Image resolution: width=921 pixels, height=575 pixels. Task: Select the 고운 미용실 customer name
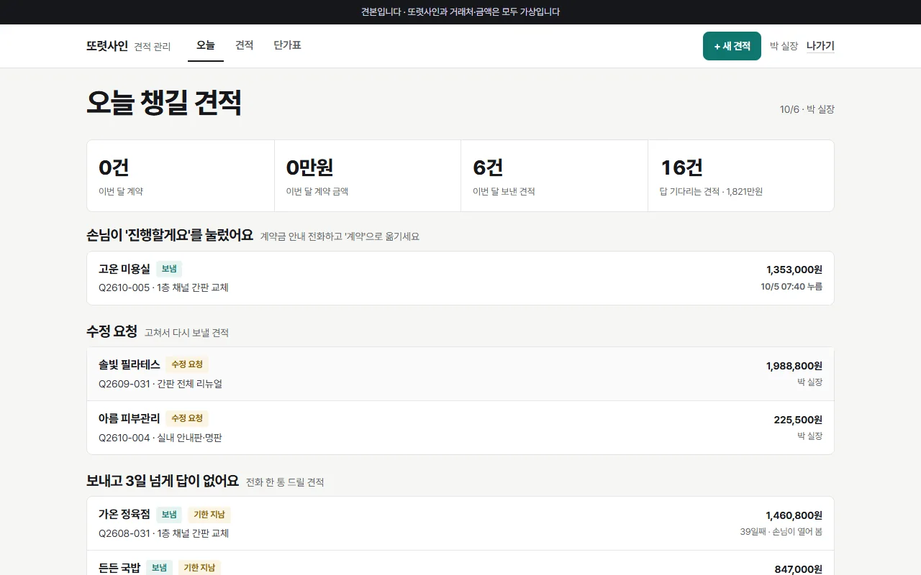point(124,269)
